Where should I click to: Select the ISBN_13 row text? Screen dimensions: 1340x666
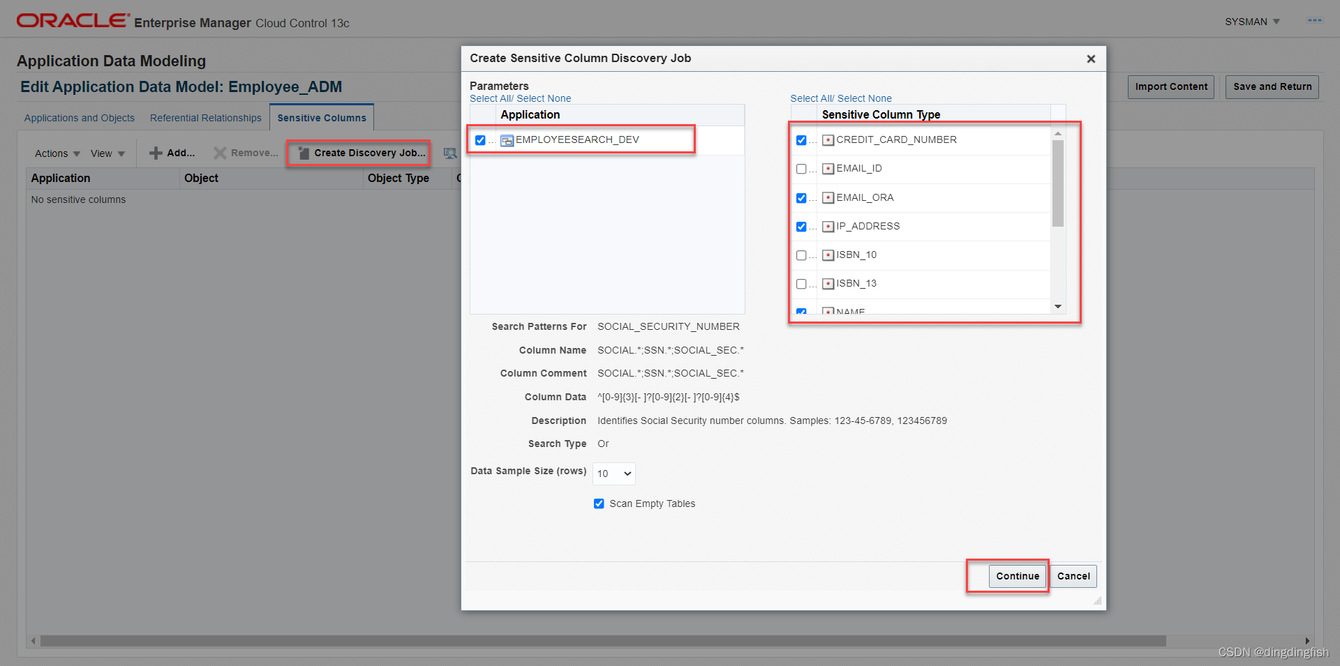tap(856, 283)
